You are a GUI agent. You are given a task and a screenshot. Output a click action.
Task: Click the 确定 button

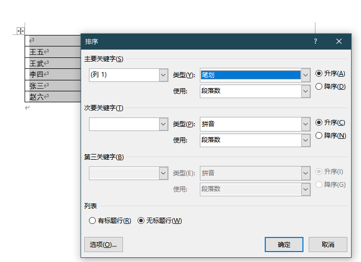(x=284, y=244)
